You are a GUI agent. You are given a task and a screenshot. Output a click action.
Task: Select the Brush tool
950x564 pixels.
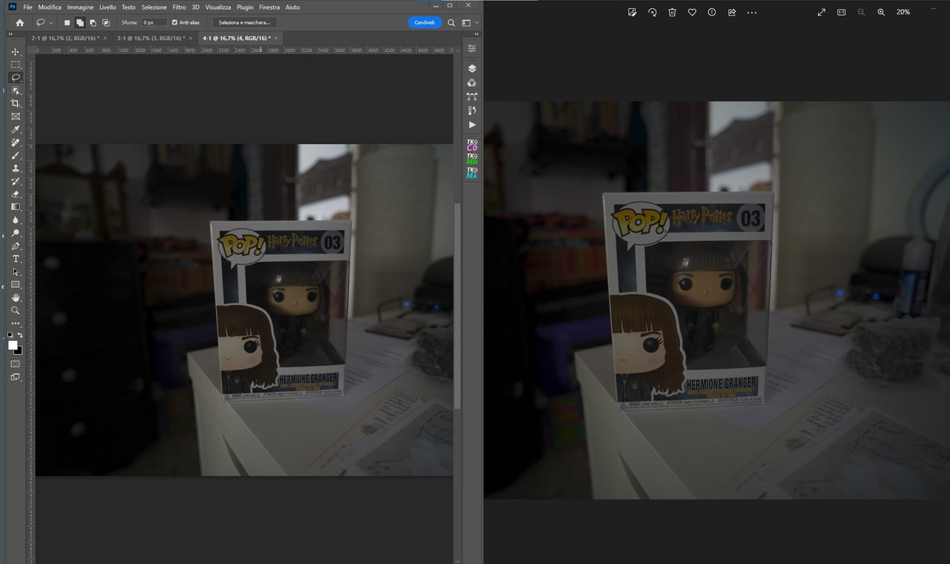pyautogui.click(x=16, y=155)
